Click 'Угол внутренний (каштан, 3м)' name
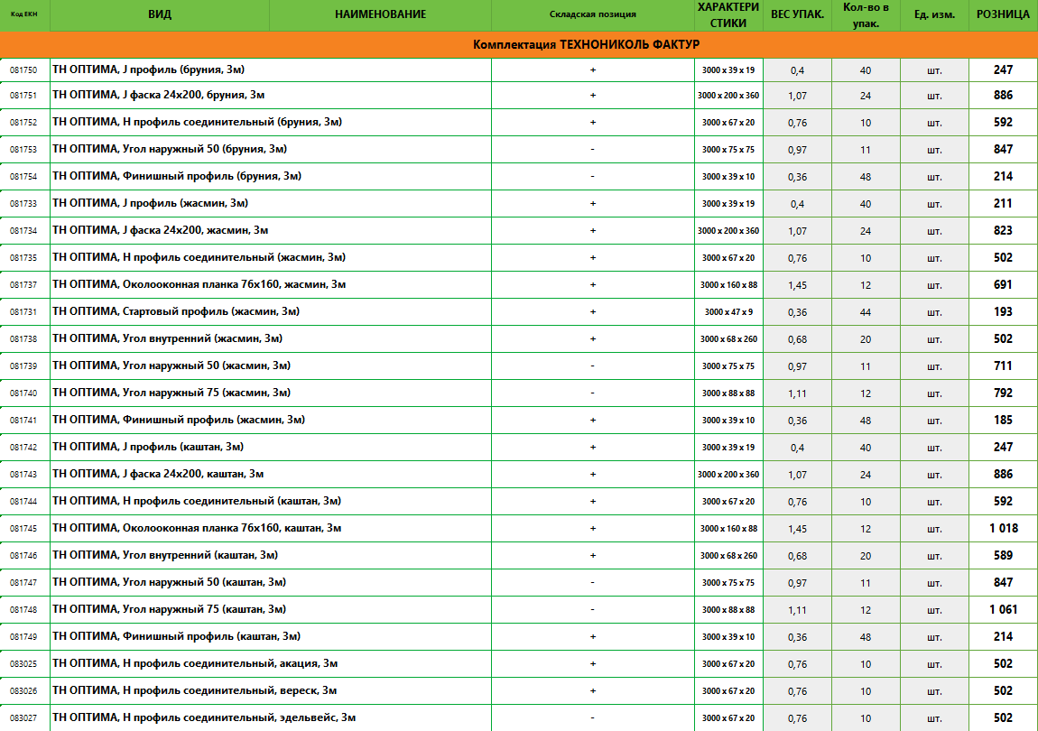 [199, 555]
